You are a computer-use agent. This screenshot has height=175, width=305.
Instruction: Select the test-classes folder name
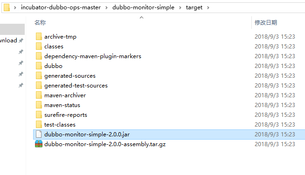pos(60,124)
